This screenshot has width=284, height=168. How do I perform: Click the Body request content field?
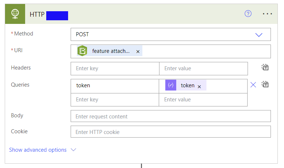170,116
